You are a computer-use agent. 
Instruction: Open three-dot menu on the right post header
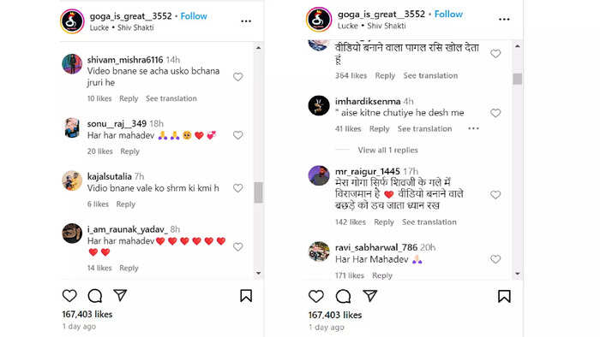pos(504,19)
